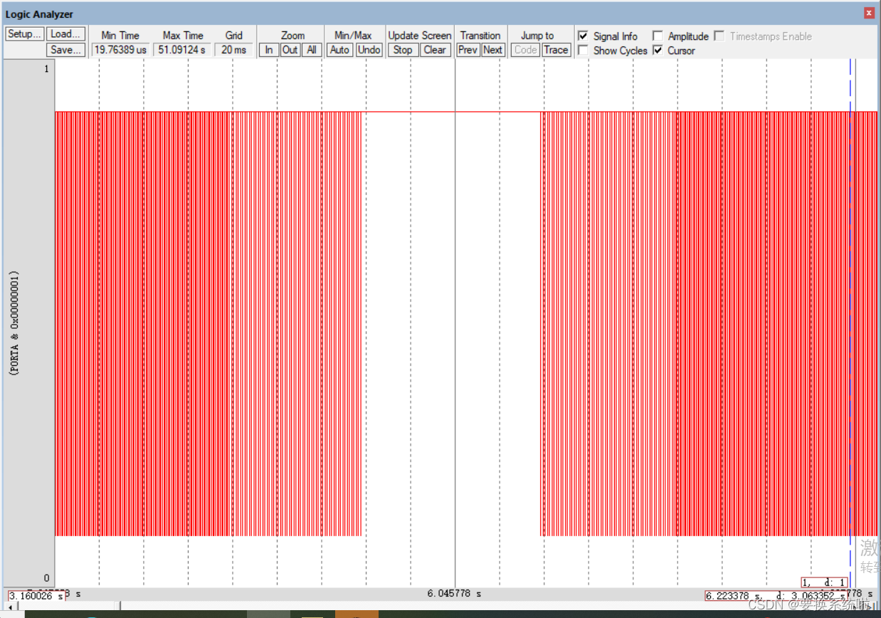Zoom Out of the waveform
Image resolution: width=881 pixels, height=618 pixels.
pyautogui.click(x=290, y=50)
